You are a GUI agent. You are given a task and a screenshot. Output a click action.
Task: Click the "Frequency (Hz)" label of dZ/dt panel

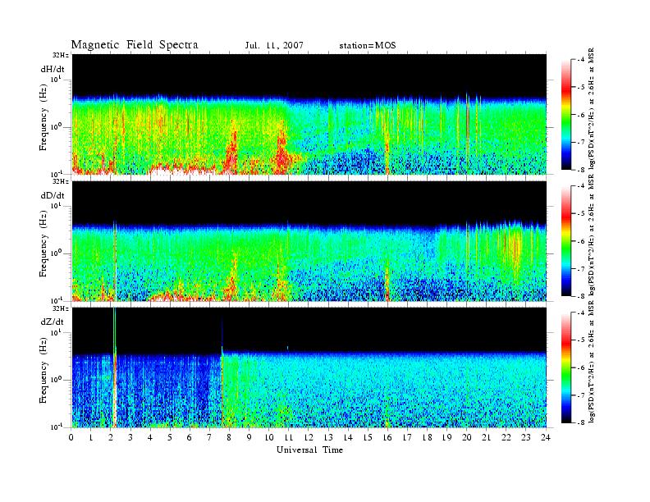click(x=43, y=370)
